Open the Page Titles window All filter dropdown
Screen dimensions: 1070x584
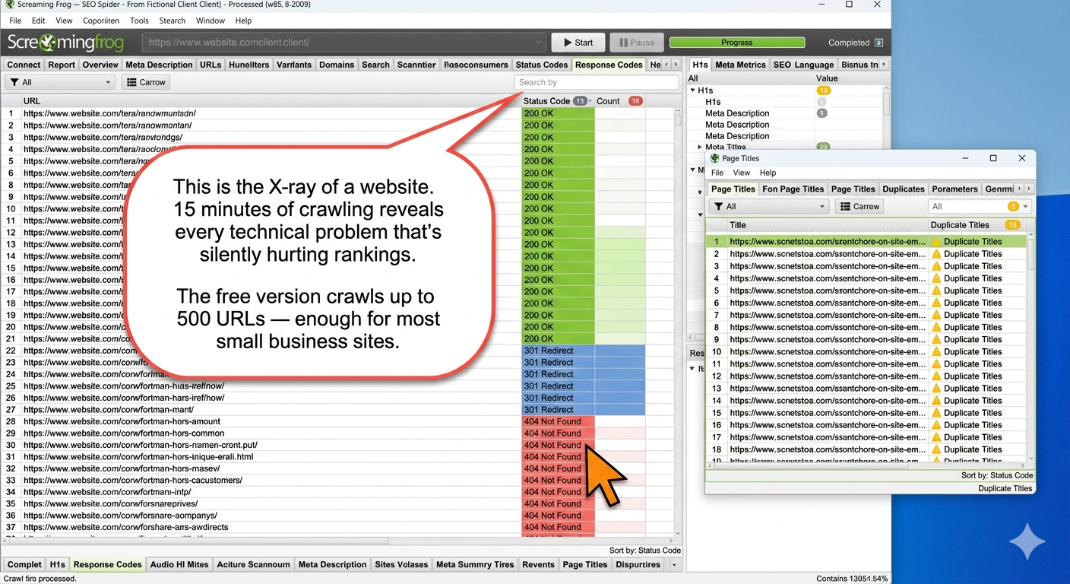[x=768, y=206]
